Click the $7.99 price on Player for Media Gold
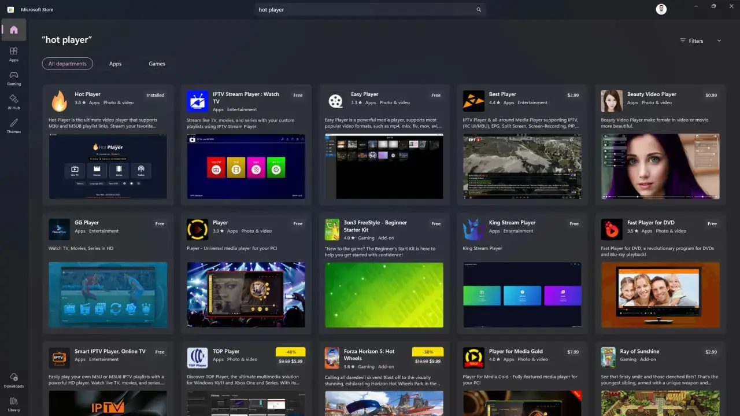This screenshot has height=416, width=740. (573, 351)
